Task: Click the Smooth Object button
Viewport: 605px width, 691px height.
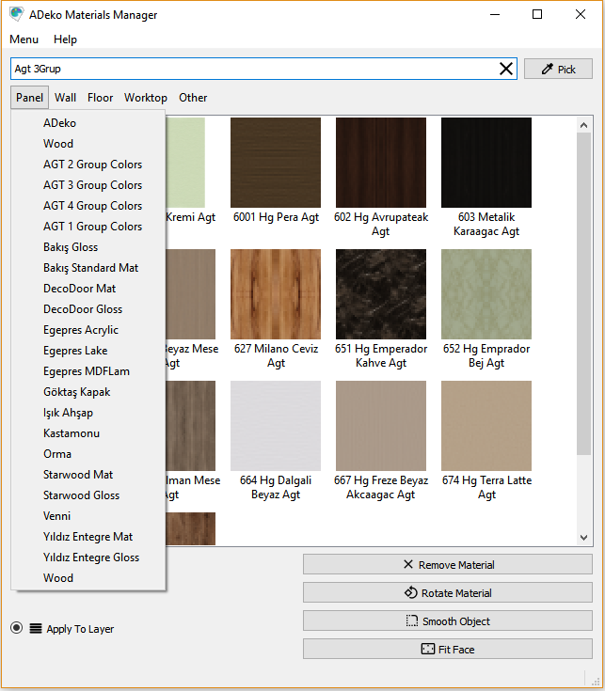Action: click(x=447, y=620)
